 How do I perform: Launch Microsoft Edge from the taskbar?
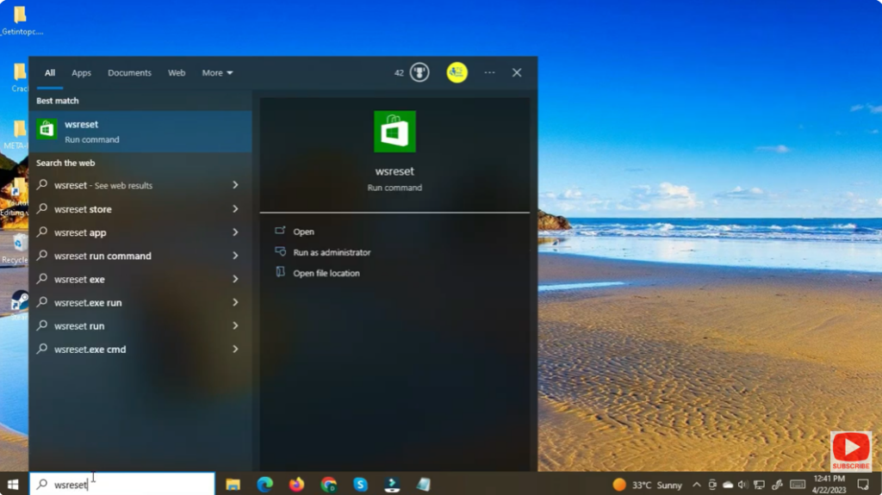tap(264, 485)
